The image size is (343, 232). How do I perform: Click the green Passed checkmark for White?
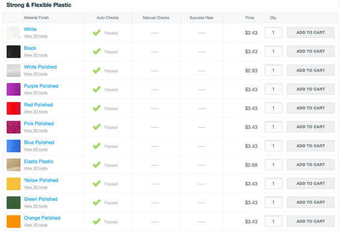97,33
